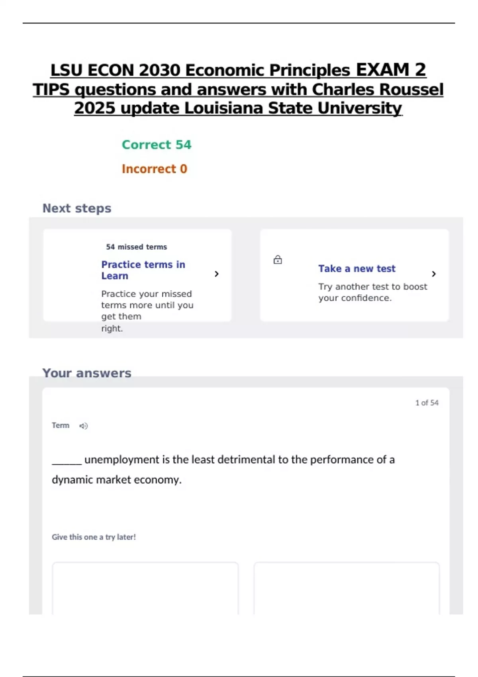The image size is (478, 677).
Task: Choose the right blank answer card
Action: pos(347,588)
